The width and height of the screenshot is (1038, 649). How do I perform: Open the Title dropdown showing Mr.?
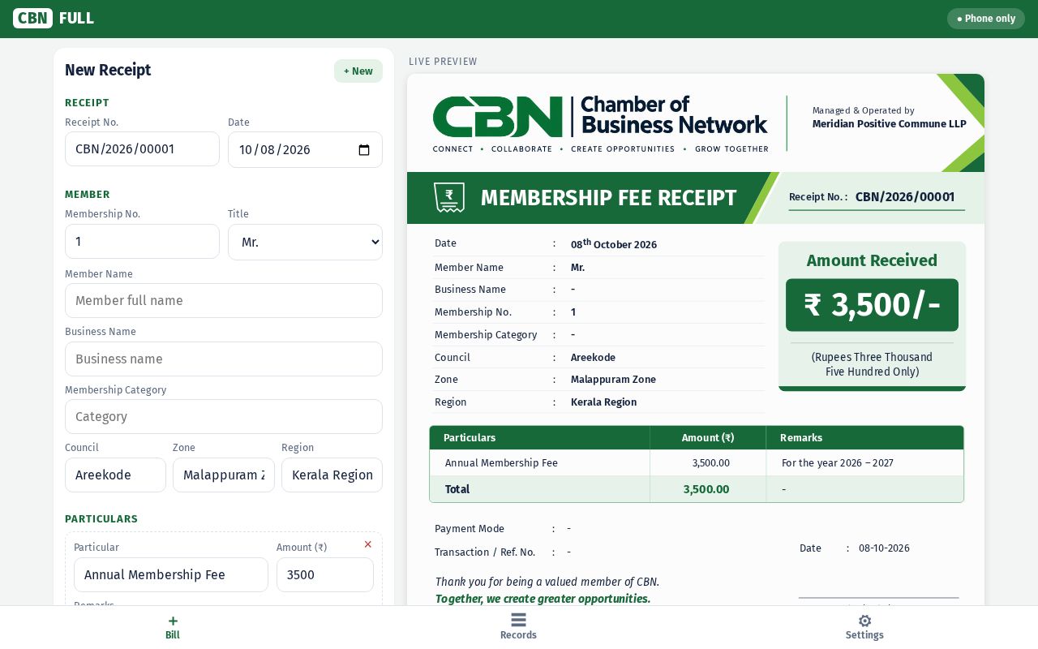tap(305, 242)
